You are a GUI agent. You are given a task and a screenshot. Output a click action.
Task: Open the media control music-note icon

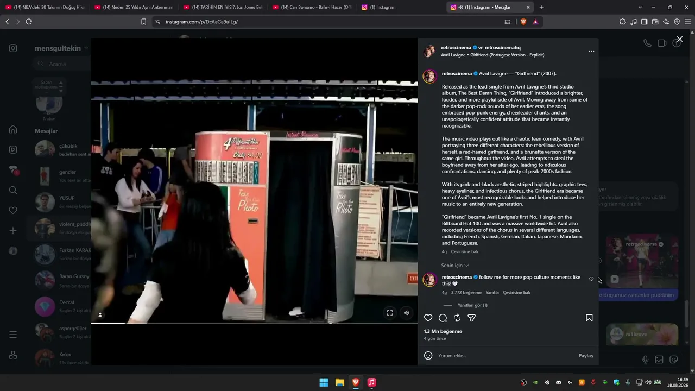click(x=634, y=22)
